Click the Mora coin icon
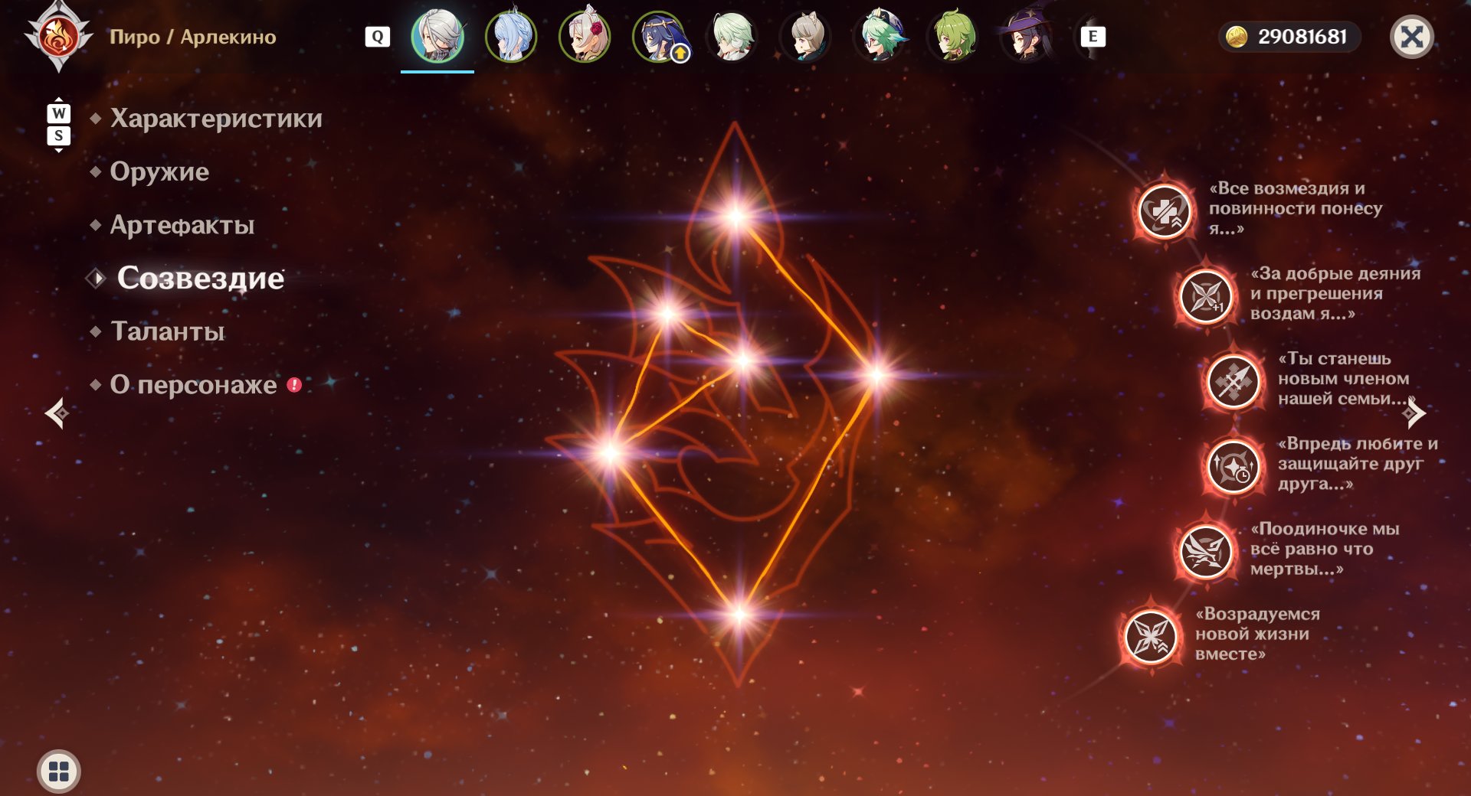 pyautogui.click(x=1237, y=37)
